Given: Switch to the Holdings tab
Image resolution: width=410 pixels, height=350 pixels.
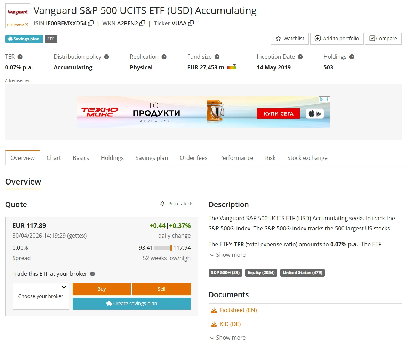Looking at the screenshot, I should point(112,158).
